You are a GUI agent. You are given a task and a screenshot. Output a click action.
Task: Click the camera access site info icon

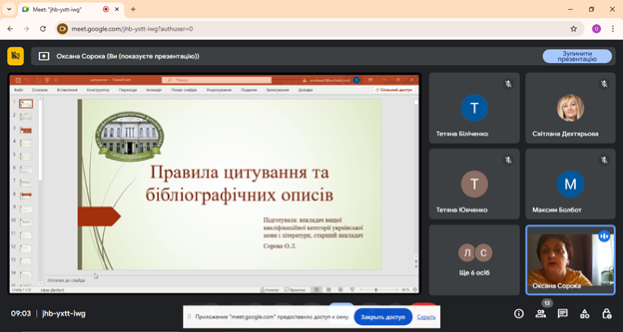point(63,29)
